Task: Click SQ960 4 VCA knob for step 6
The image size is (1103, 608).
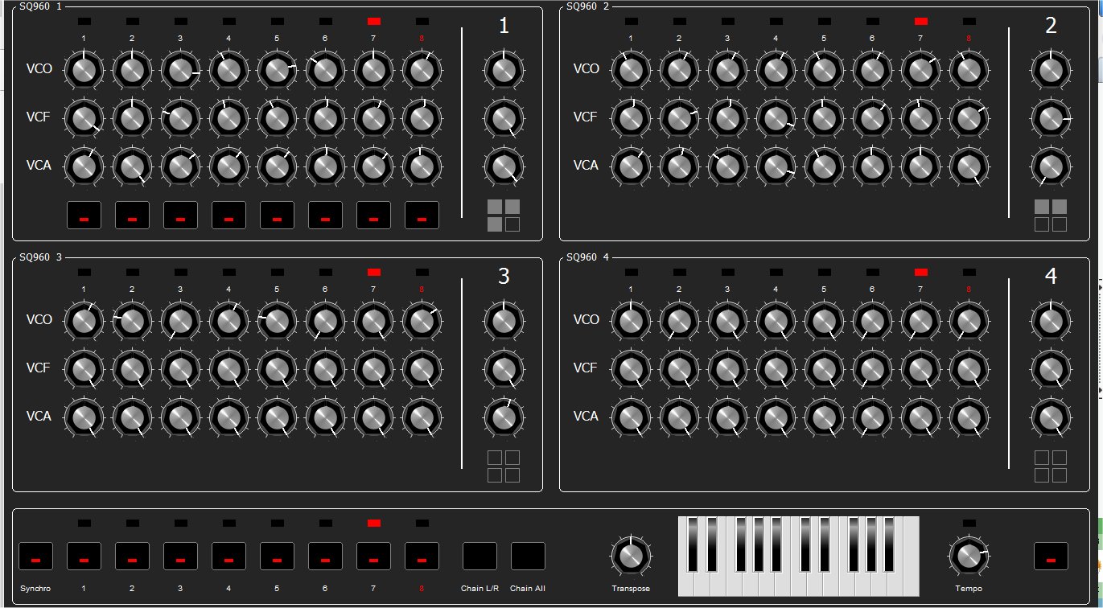Action: [x=872, y=417]
